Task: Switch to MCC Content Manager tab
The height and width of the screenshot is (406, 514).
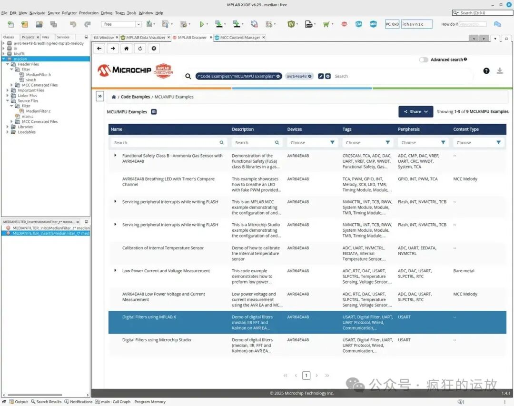Action: pyautogui.click(x=240, y=38)
